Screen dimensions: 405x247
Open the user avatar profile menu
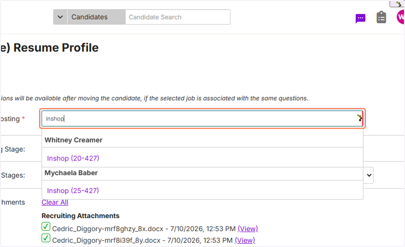(x=401, y=17)
